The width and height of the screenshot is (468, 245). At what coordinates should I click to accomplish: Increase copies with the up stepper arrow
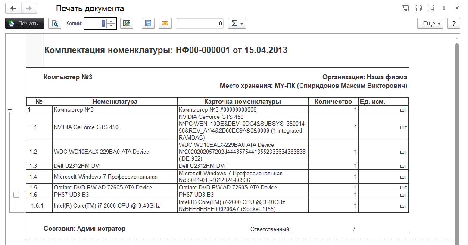point(111,21)
